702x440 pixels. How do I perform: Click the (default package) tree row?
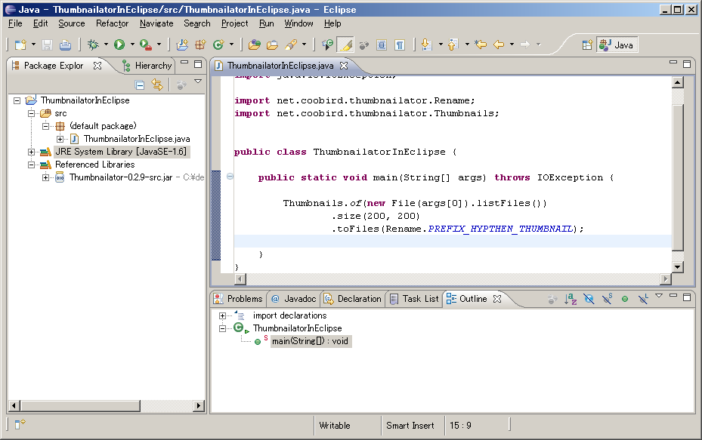[103, 126]
